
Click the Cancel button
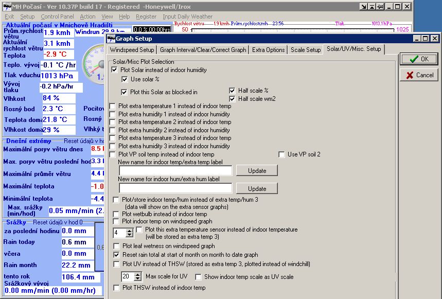click(x=419, y=75)
